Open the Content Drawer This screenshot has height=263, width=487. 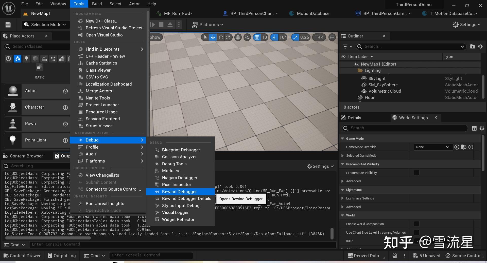tap(22, 256)
